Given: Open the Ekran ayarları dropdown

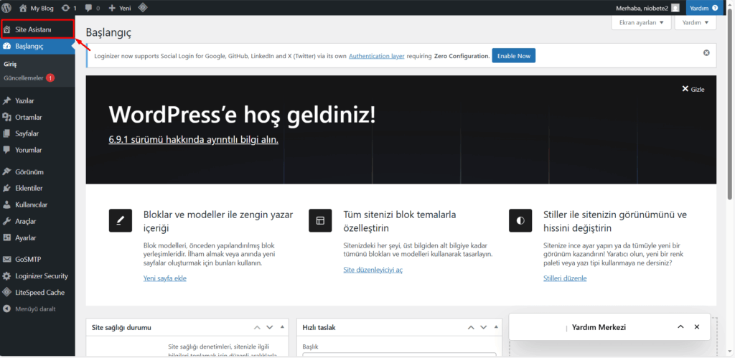Looking at the screenshot, I should [x=641, y=22].
